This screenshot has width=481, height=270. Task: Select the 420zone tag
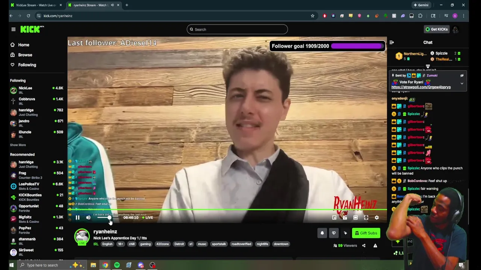pyautogui.click(x=162, y=244)
